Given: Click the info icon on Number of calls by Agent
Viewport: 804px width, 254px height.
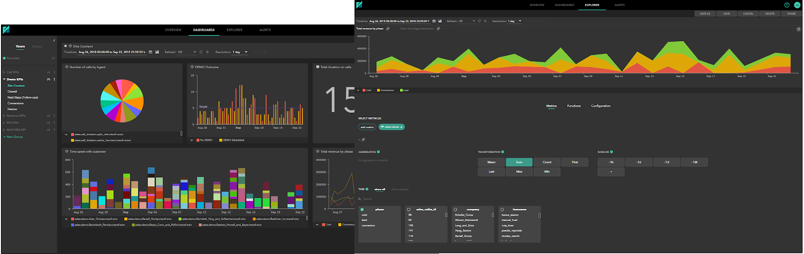Looking at the screenshot, I should [x=67, y=67].
